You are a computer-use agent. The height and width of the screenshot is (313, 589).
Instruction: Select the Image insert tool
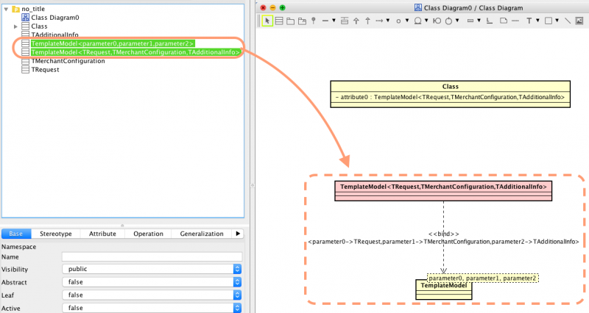click(x=579, y=21)
